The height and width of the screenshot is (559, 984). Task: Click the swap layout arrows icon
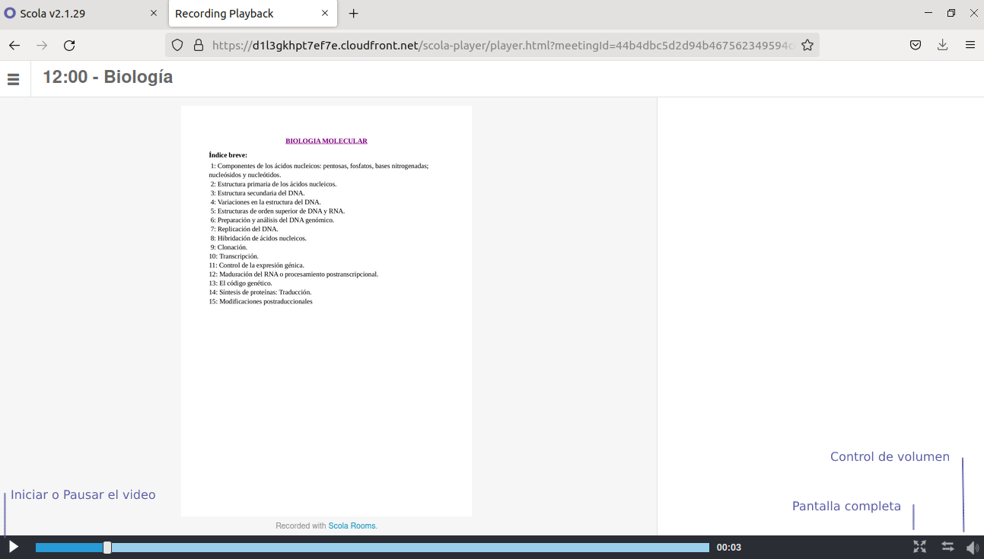pos(947,547)
